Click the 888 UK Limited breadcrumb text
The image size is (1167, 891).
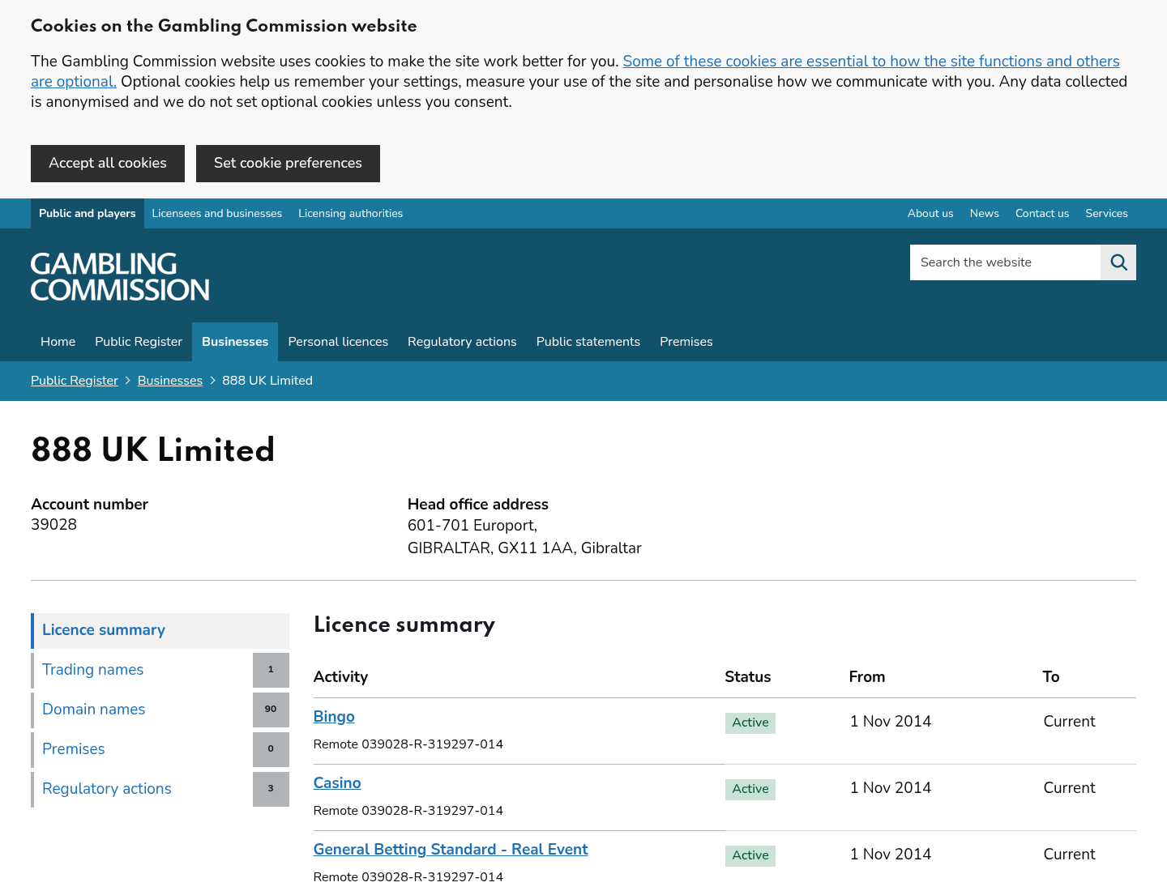tap(267, 381)
